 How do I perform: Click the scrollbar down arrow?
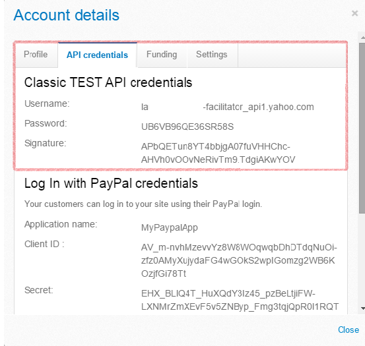[x=362, y=308]
